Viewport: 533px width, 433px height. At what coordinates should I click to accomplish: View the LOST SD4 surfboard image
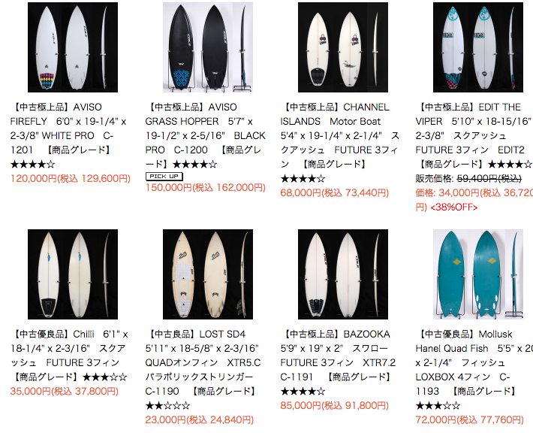click(208, 274)
